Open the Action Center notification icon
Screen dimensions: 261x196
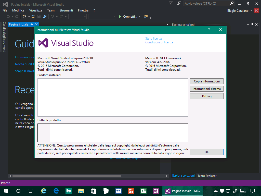click(x=253, y=191)
